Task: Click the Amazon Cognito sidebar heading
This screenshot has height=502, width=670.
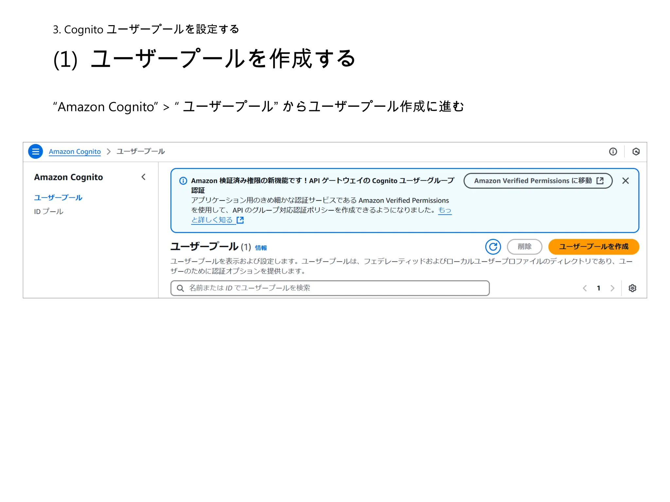Action: (x=68, y=177)
